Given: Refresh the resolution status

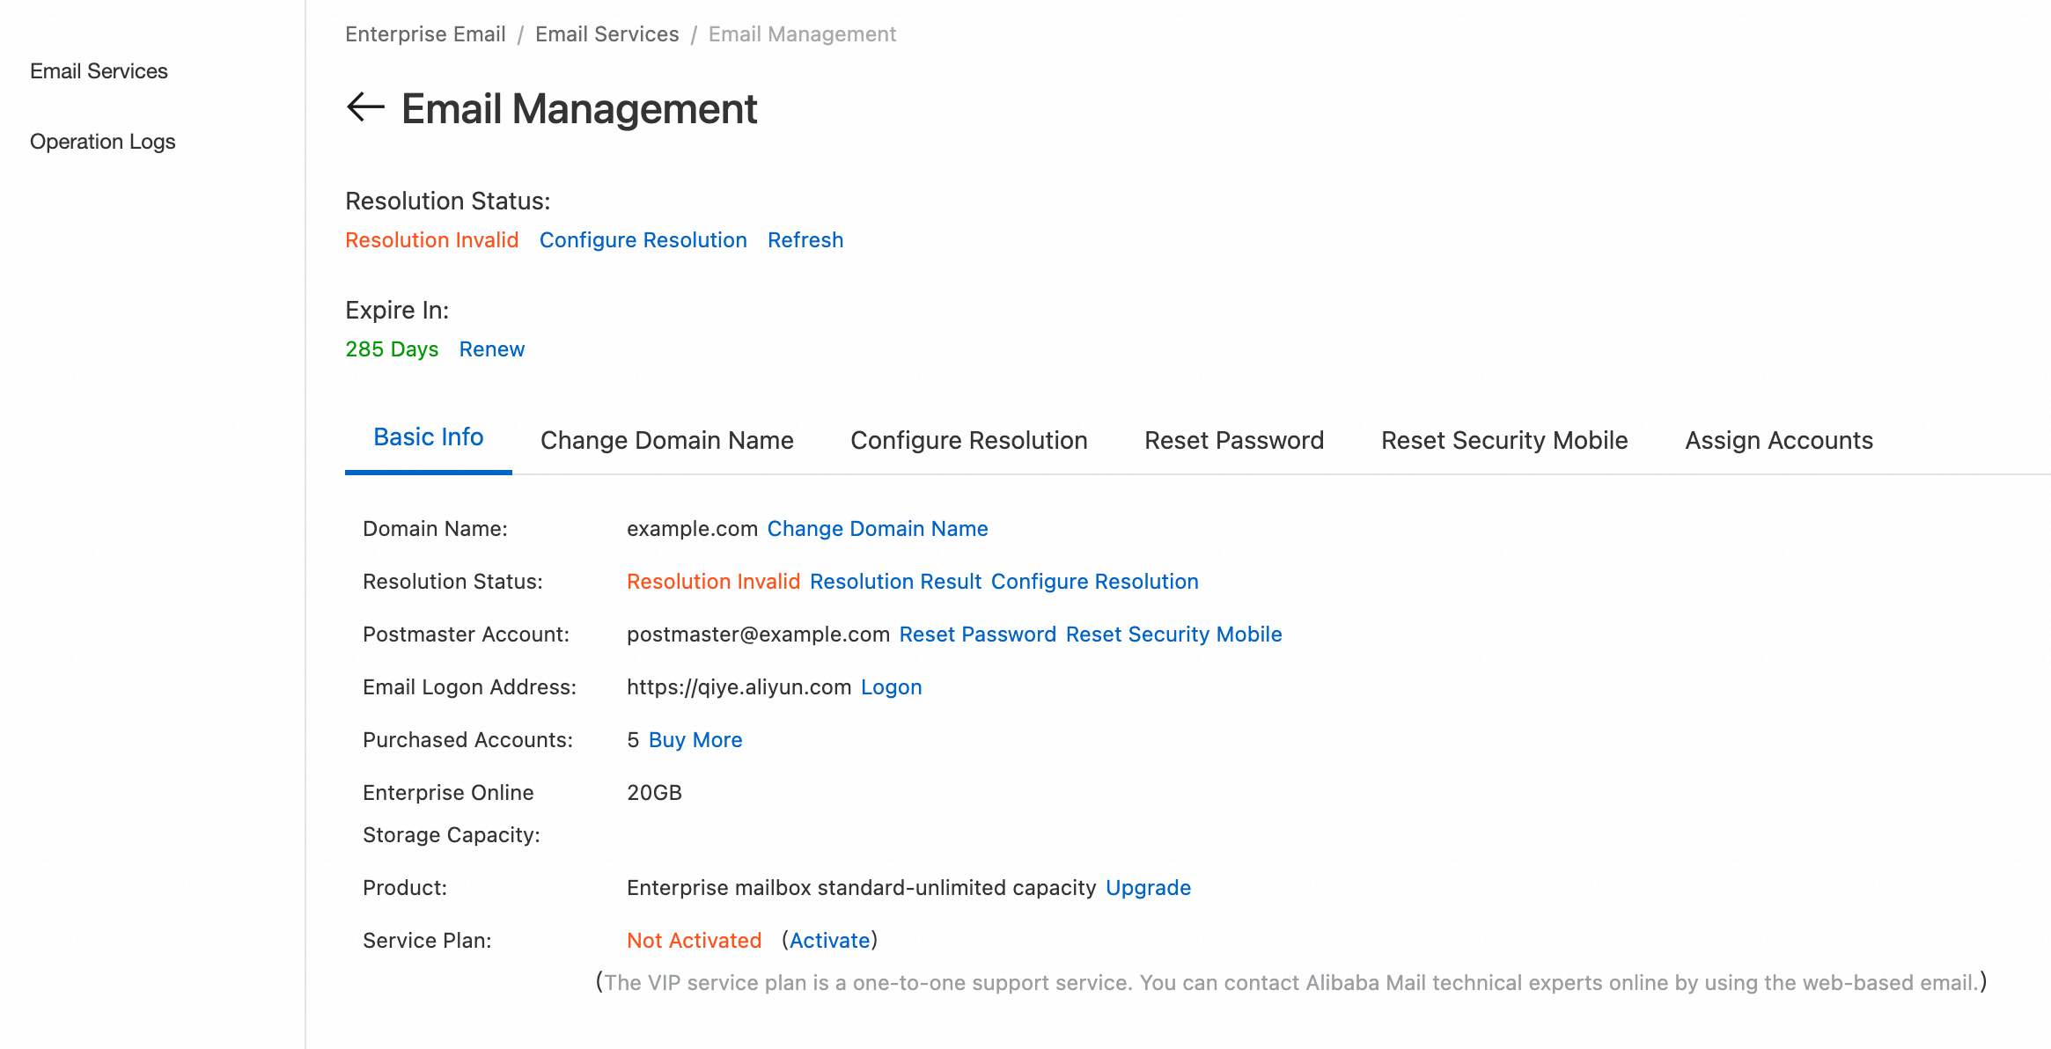Looking at the screenshot, I should pos(805,240).
